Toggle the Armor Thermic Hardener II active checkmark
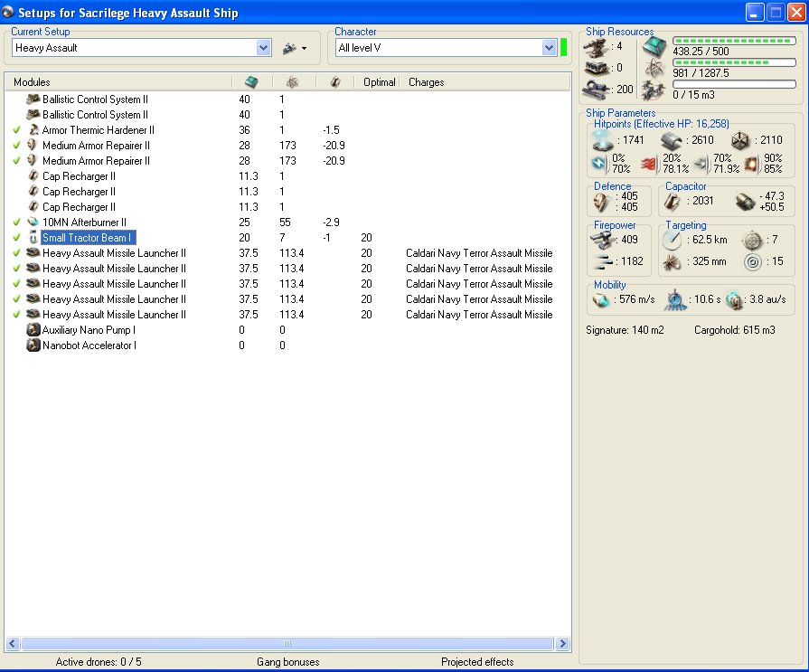The height and width of the screenshot is (672, 809). [x=17, y=130]
